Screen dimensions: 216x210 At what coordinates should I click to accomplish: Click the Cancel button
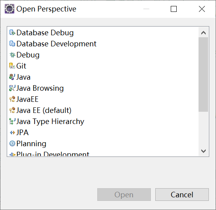[x=182, y=195]
